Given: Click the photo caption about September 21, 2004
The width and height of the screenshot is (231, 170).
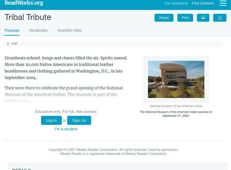Looking at the screenshot, I should tap(176, 114).
